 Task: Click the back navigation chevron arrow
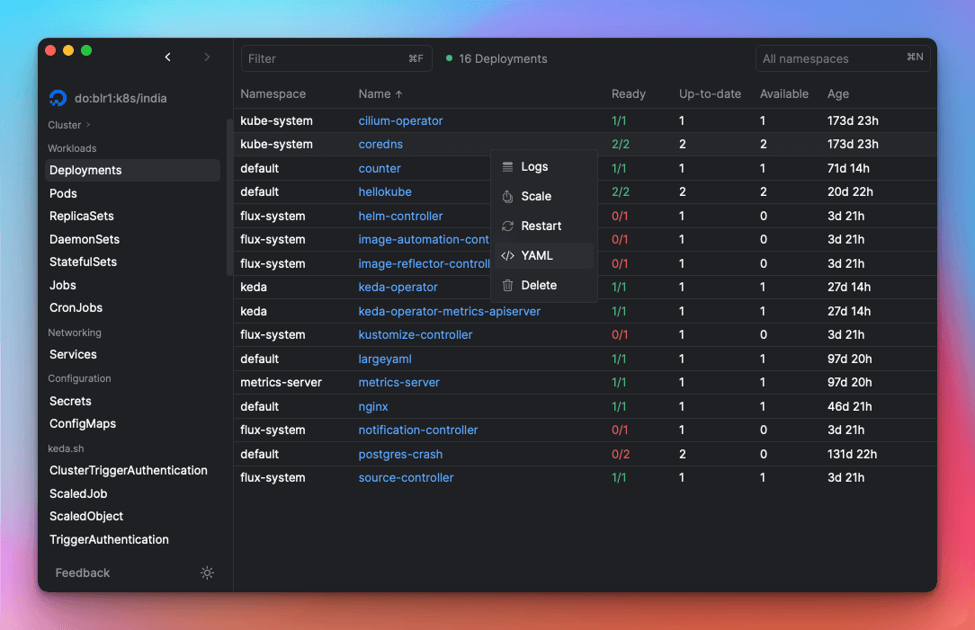tap(167, 56)
